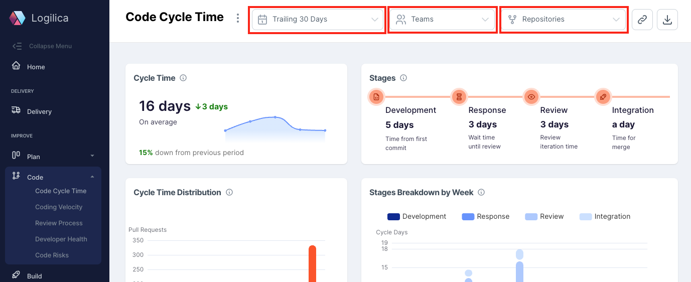
Task: Click the Stages Breakdown by Week info icon
Action: click(x=481, y=192)
